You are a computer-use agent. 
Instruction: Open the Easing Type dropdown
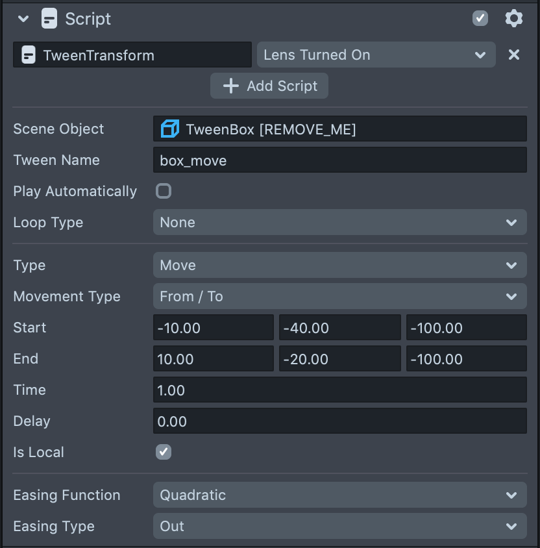click(x=339, y=527)
